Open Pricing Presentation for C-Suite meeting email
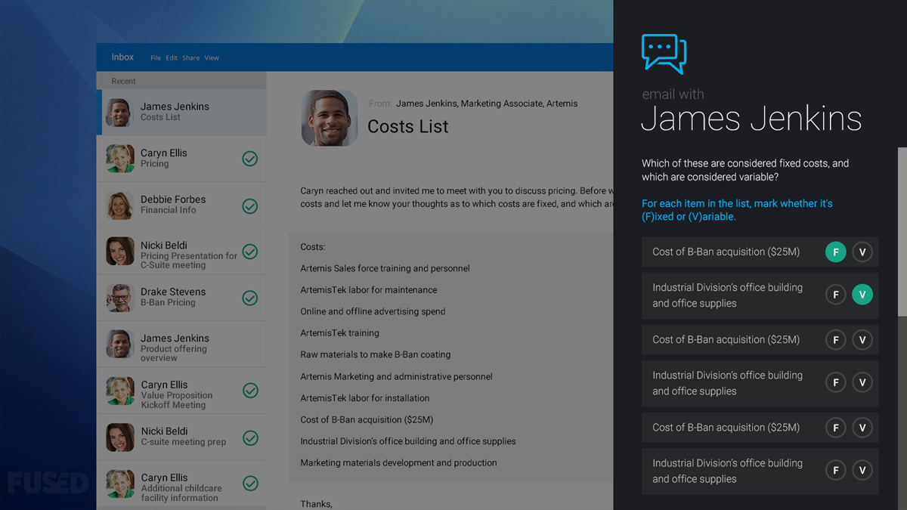This screenshot has width=907, height=510. coord(181,252)
